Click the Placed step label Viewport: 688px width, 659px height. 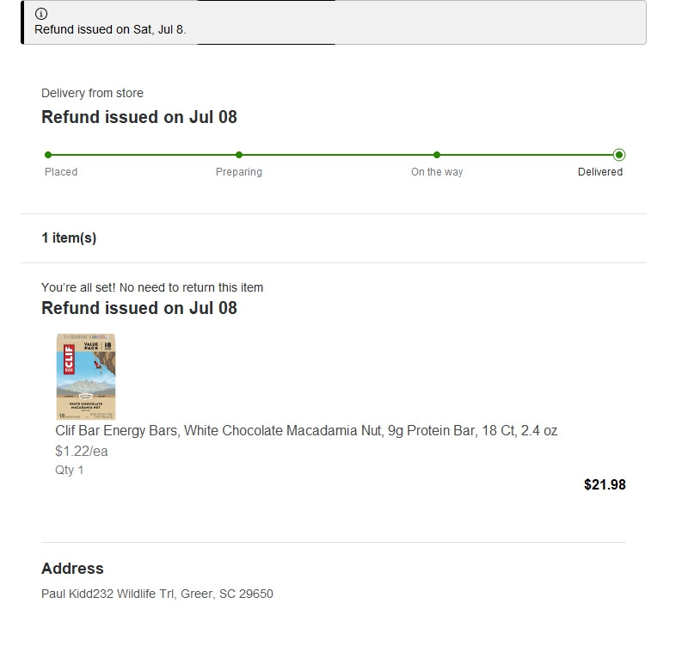pyautogui.click(x=61, y=172)
